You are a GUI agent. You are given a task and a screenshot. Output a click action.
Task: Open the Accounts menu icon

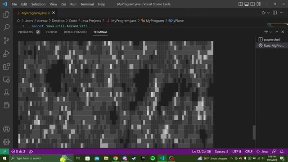click(6, 129)
